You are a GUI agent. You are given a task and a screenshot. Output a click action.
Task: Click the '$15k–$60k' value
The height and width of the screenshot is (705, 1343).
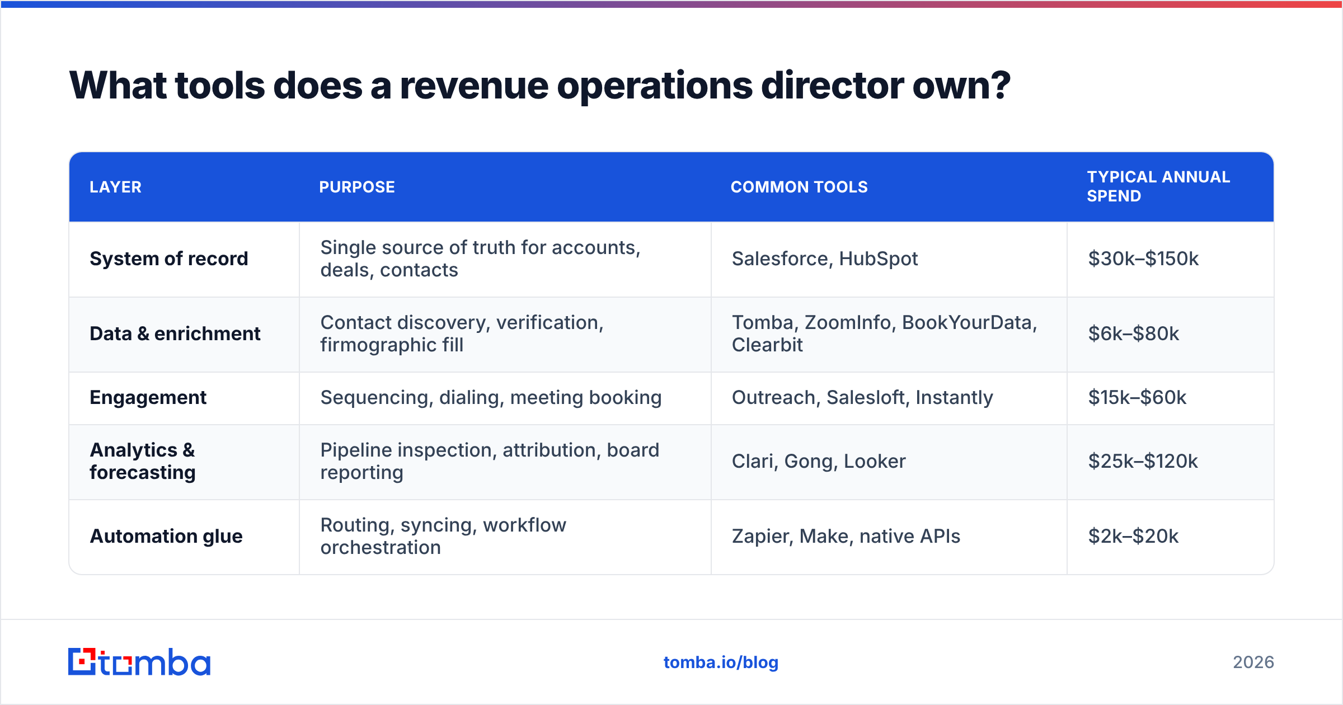pos(1137,397)
